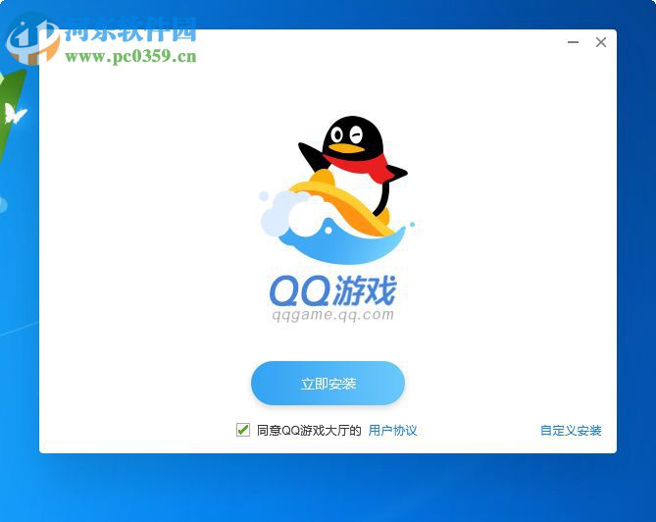This screenshot has height=522, width=656.
Task: Close the QQ游戏 installer window
Action: pos(601,42)
